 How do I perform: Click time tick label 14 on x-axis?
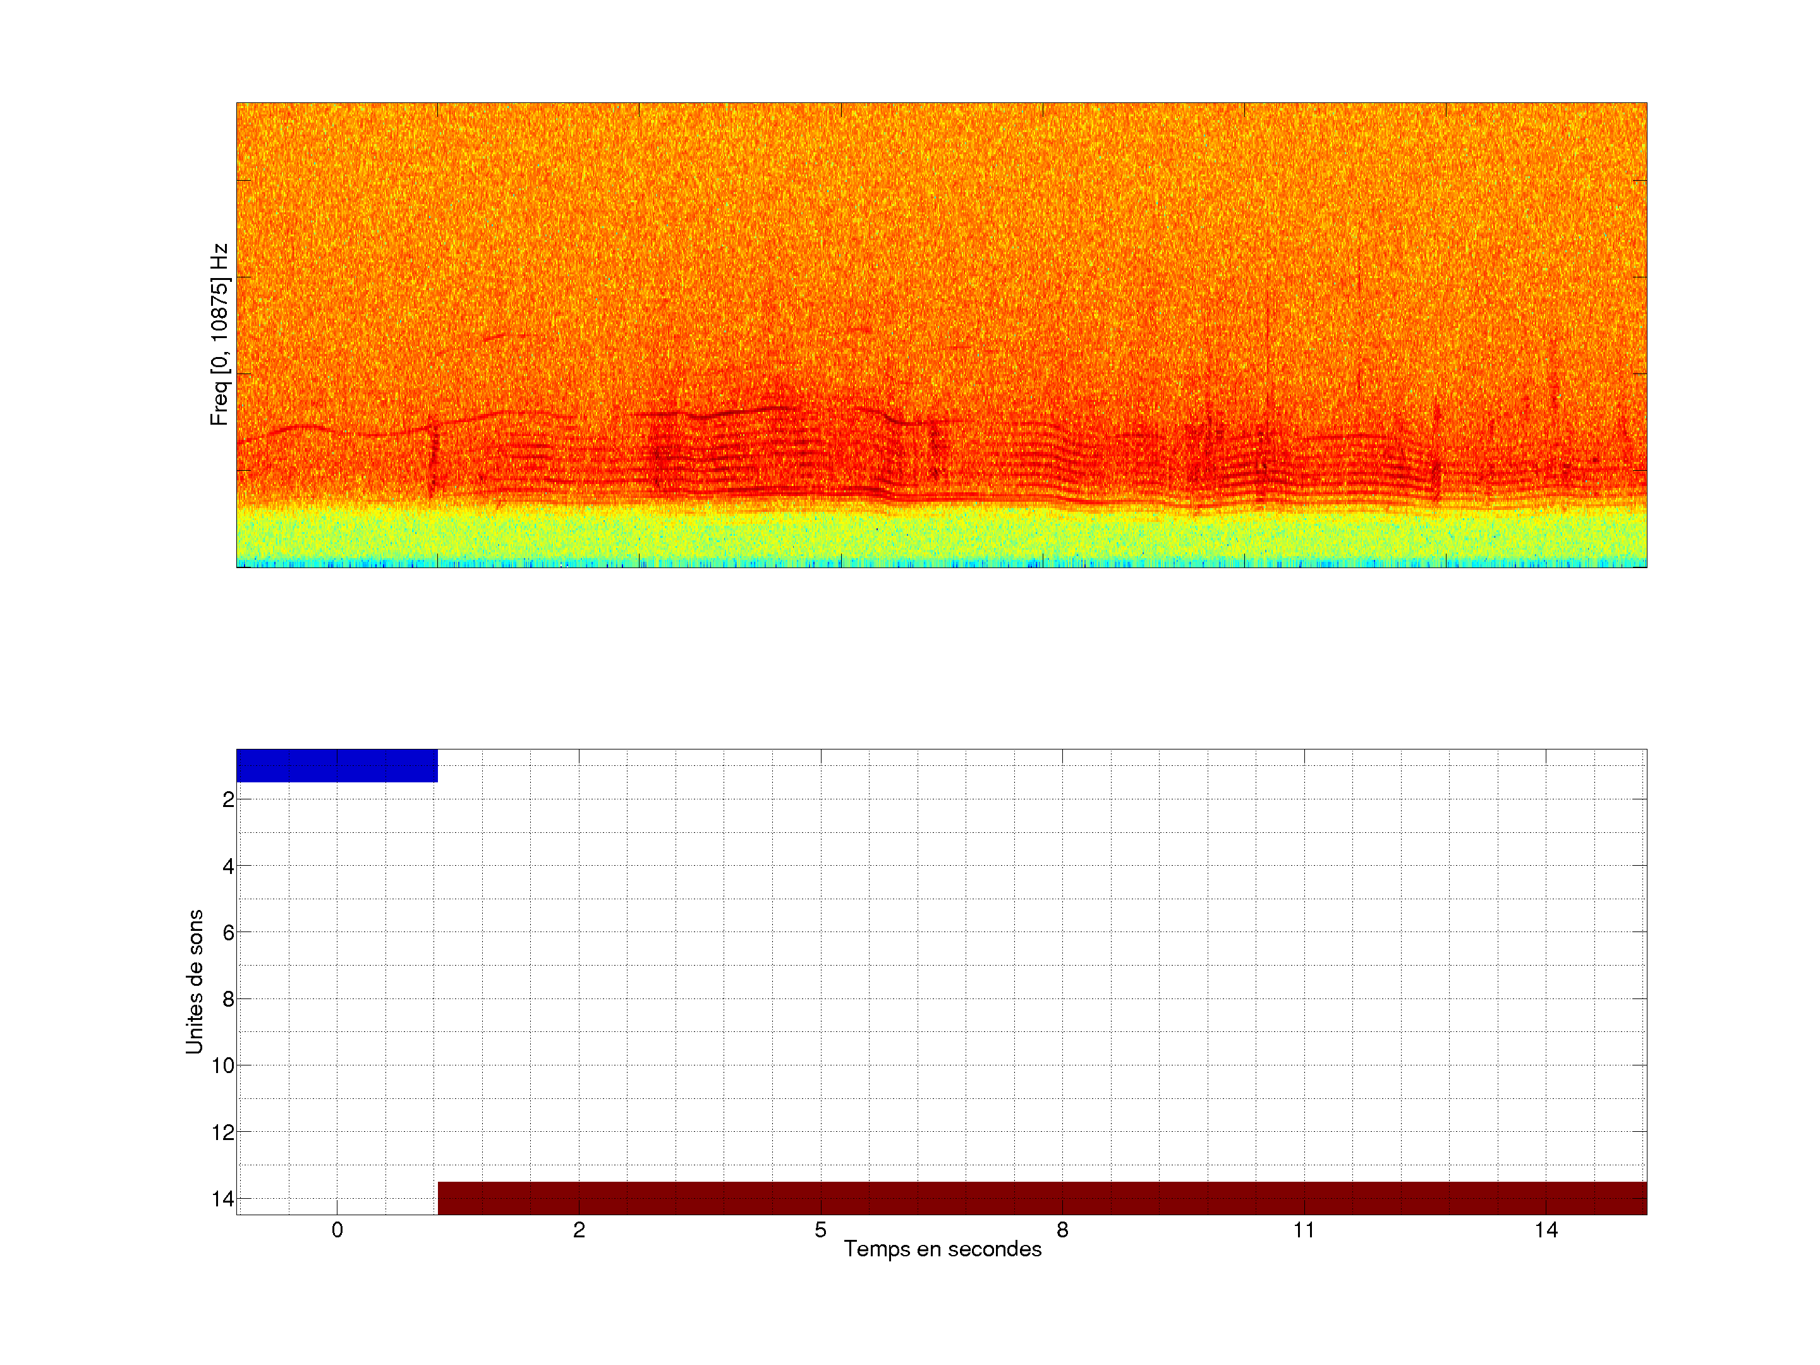pyautogui.click(x=1545, y=1230)
